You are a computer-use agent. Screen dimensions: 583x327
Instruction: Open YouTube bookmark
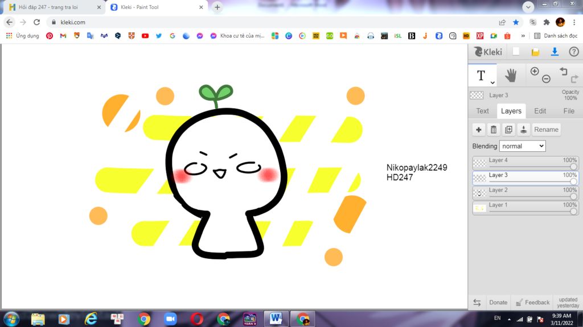click(145, 36)
